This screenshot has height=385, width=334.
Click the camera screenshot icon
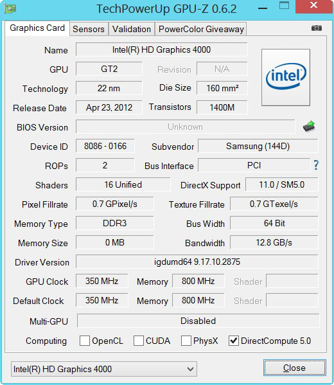(x=316, y=28)
